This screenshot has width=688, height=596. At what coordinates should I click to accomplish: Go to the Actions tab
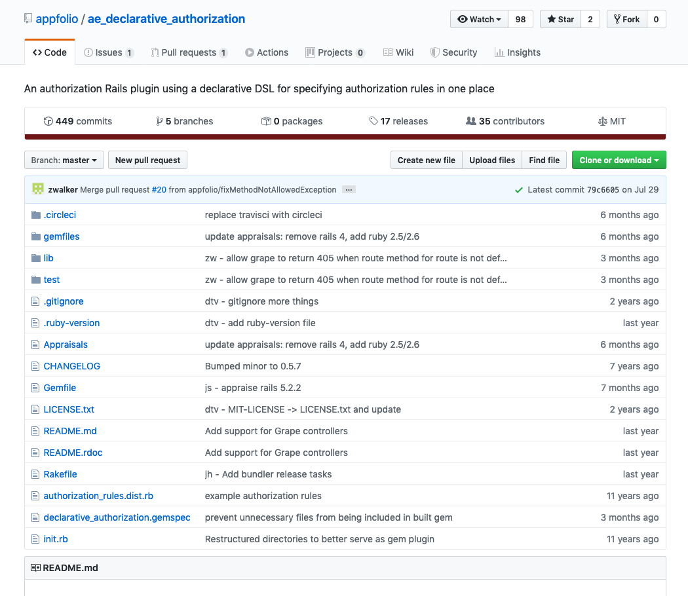point(267,52)
